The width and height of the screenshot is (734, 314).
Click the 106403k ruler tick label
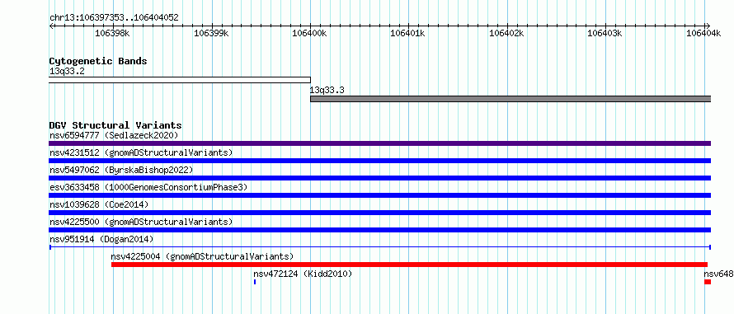605,33
